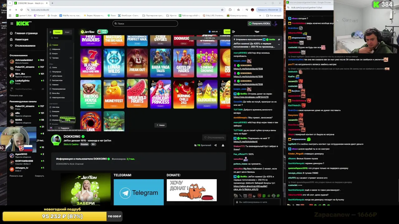Open the Blazing Coins game
Screen dimensions: 399x224
point(91,63)
